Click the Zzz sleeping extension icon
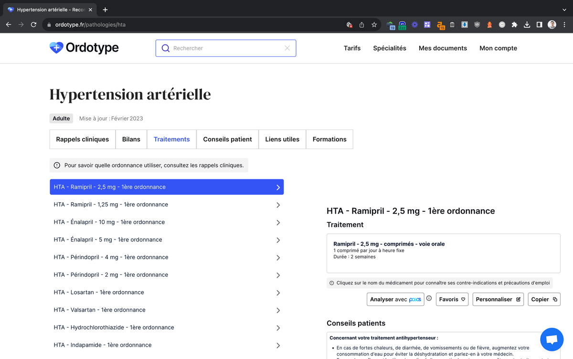Screen dimensions: 573x359 pyautogui.click(x=402, y=25)
